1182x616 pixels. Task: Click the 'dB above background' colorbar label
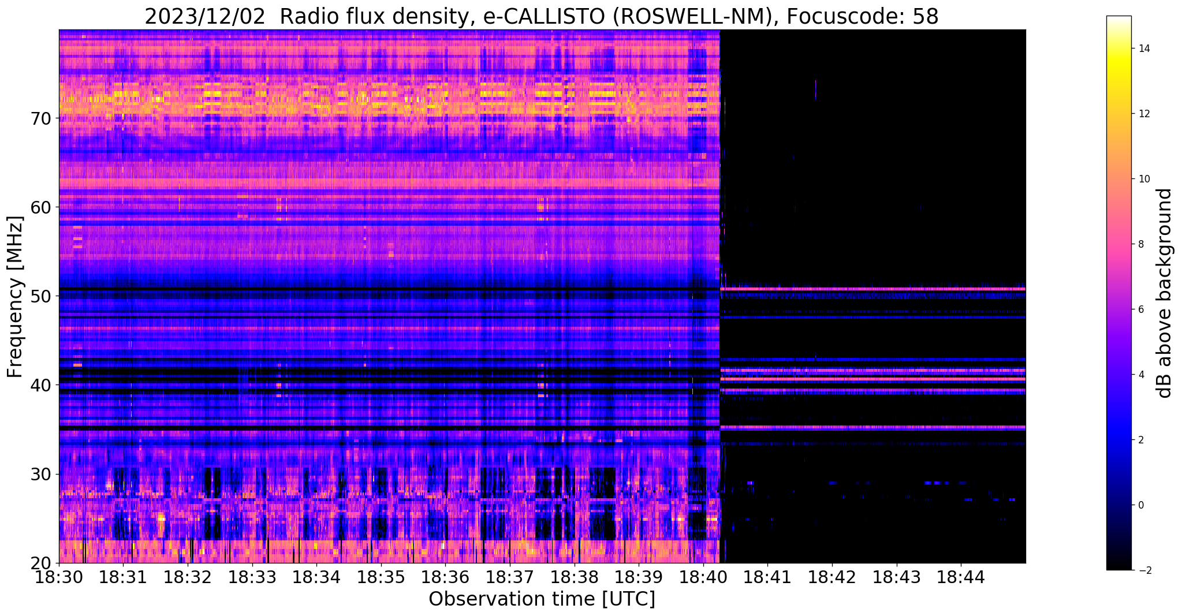(1165, 293)
